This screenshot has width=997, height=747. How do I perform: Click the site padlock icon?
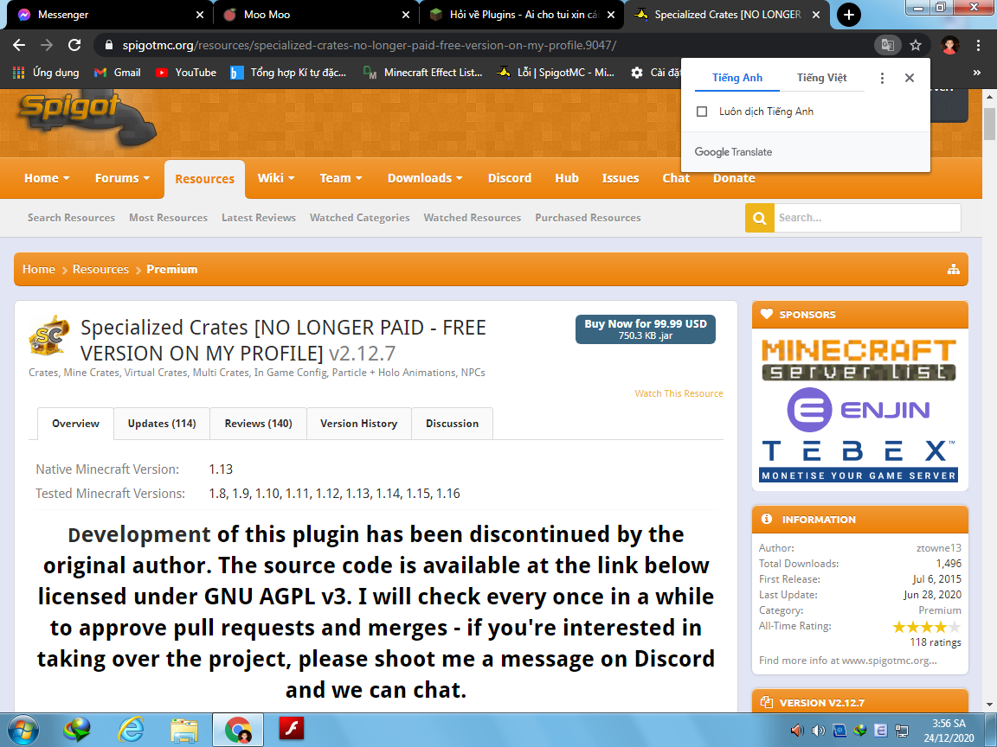pos(109,45)
